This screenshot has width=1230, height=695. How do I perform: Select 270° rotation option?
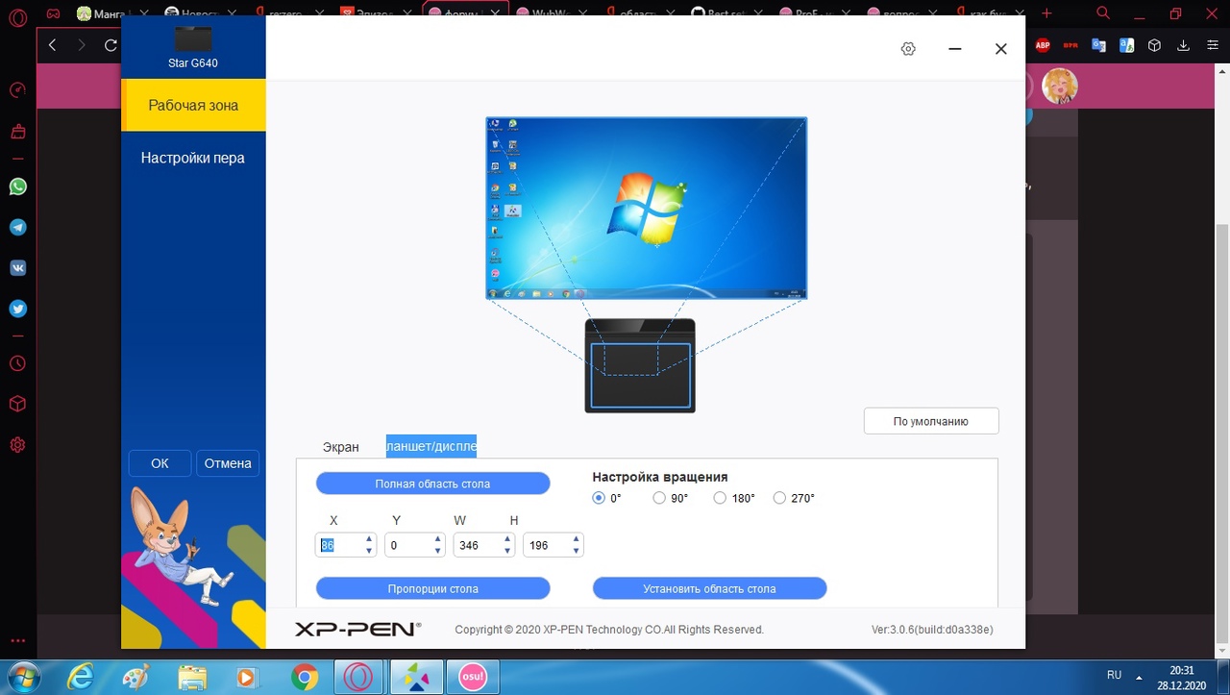[779, 498]
